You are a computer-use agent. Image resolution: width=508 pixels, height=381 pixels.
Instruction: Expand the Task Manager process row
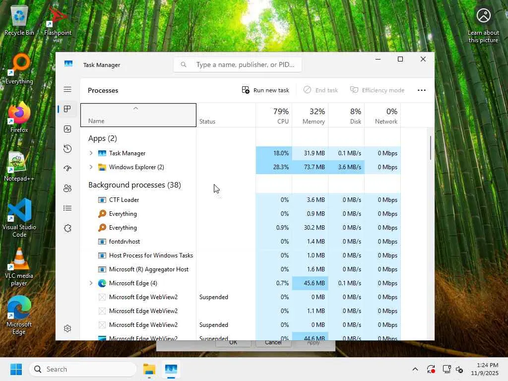tap(91, 153)
